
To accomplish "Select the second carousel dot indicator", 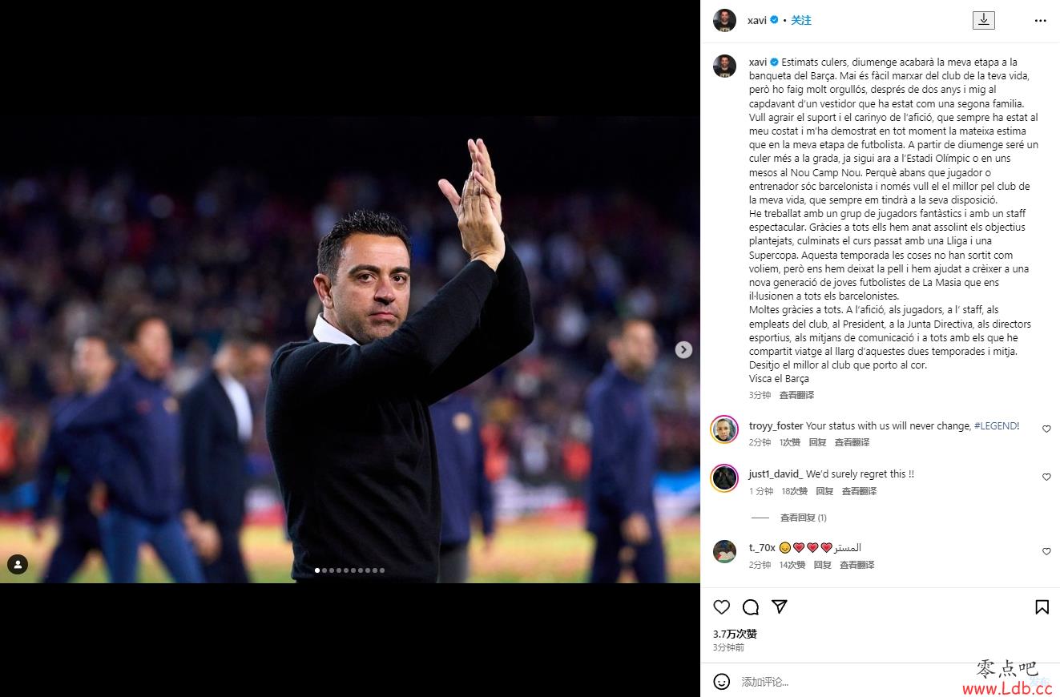I will [x=324, y=570].
